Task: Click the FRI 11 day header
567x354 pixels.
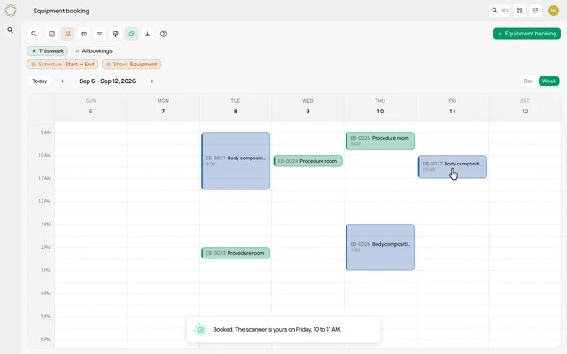Action: point(453,106)
